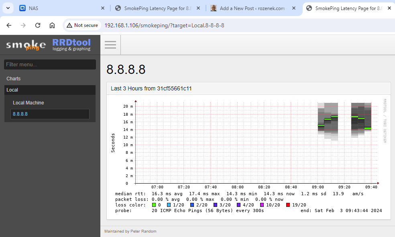
Task: Click the rozenek.com tab avatar favicon
Action: tap(214, 8)
